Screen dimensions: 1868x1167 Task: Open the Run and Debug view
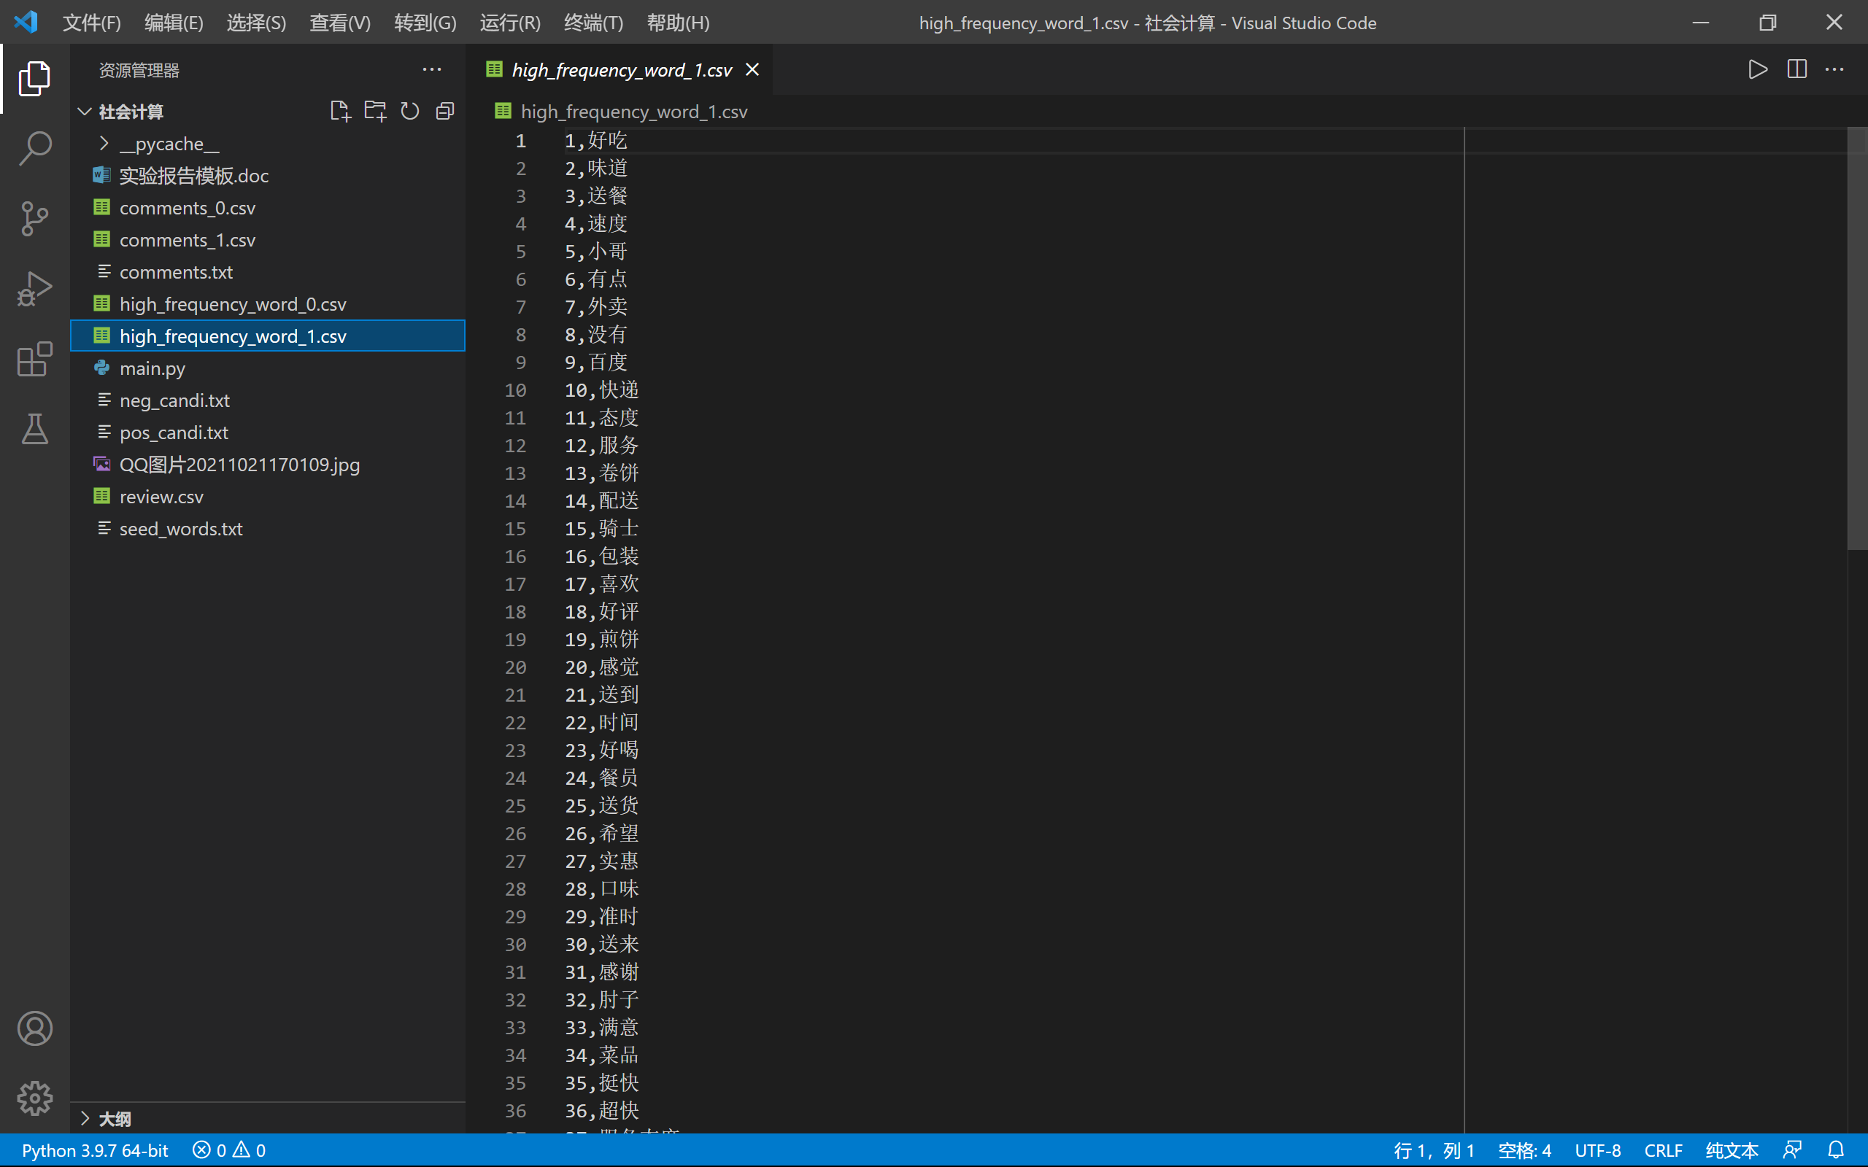click(35, 289)
